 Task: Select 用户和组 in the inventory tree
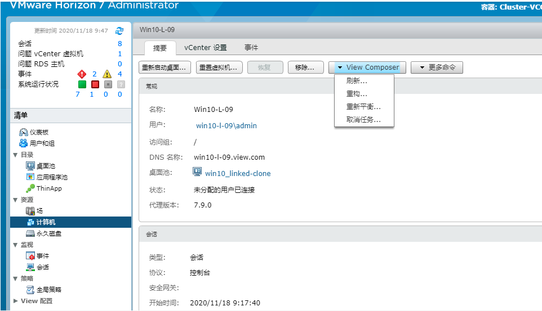[42, 143]
